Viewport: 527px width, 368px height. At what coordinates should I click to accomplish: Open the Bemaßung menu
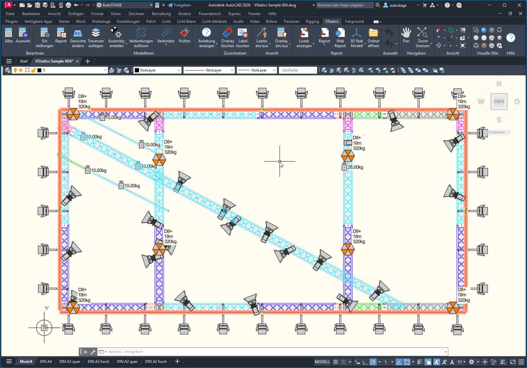pyautogui.click(x=161, y=14)
